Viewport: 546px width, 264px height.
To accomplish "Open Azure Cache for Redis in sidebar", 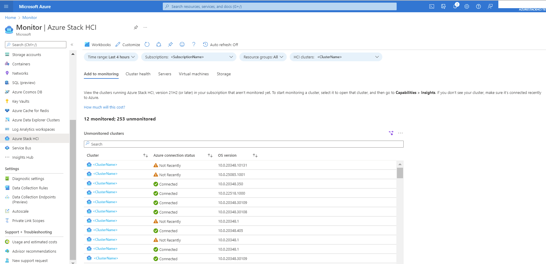I will click(x=30, y=111).
